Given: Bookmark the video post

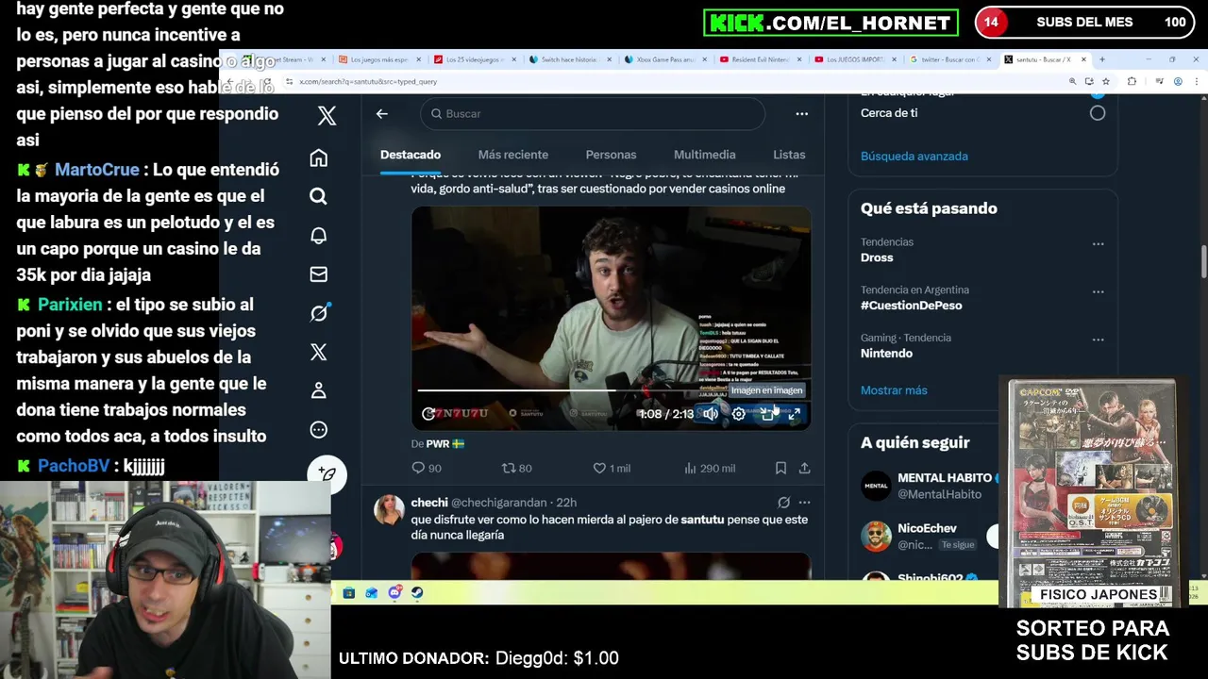Looking at the screenshot, I should tap(780, 468).
